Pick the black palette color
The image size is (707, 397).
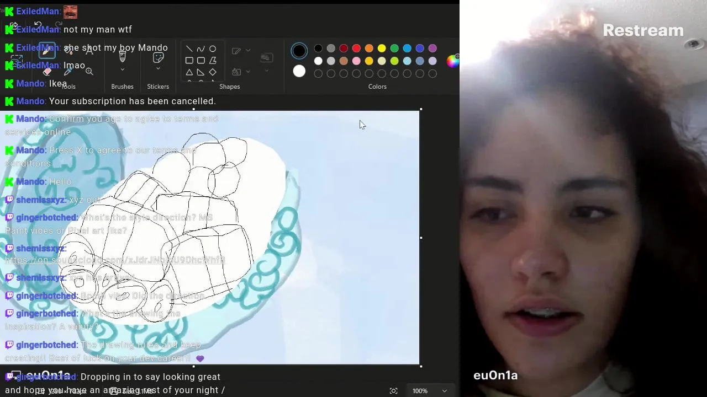click(318, 49)
